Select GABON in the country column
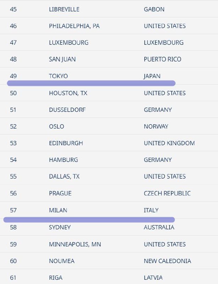The width and height of the screenshot is (218, 284). (154, 9)
